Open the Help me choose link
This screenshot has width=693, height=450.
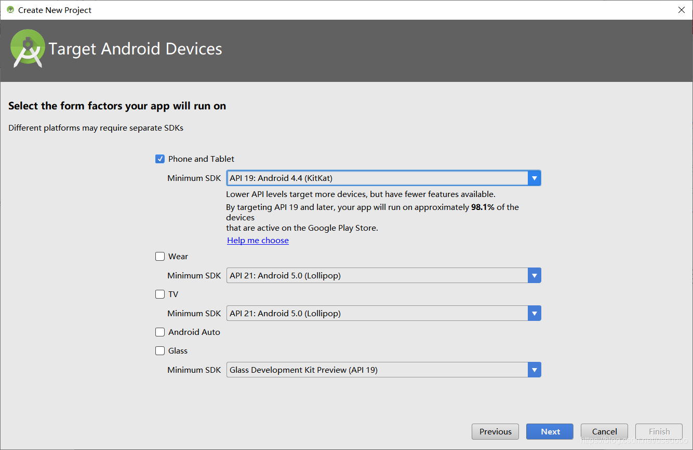point(258,241)
